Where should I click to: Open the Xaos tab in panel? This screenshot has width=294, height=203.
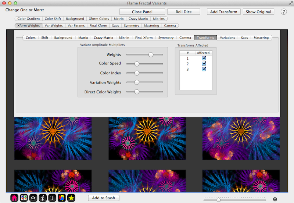pyautogui.click(x=244, y=38)
